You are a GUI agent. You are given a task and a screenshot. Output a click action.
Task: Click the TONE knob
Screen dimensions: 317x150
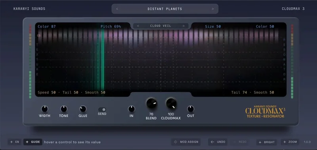click(64, 109)
